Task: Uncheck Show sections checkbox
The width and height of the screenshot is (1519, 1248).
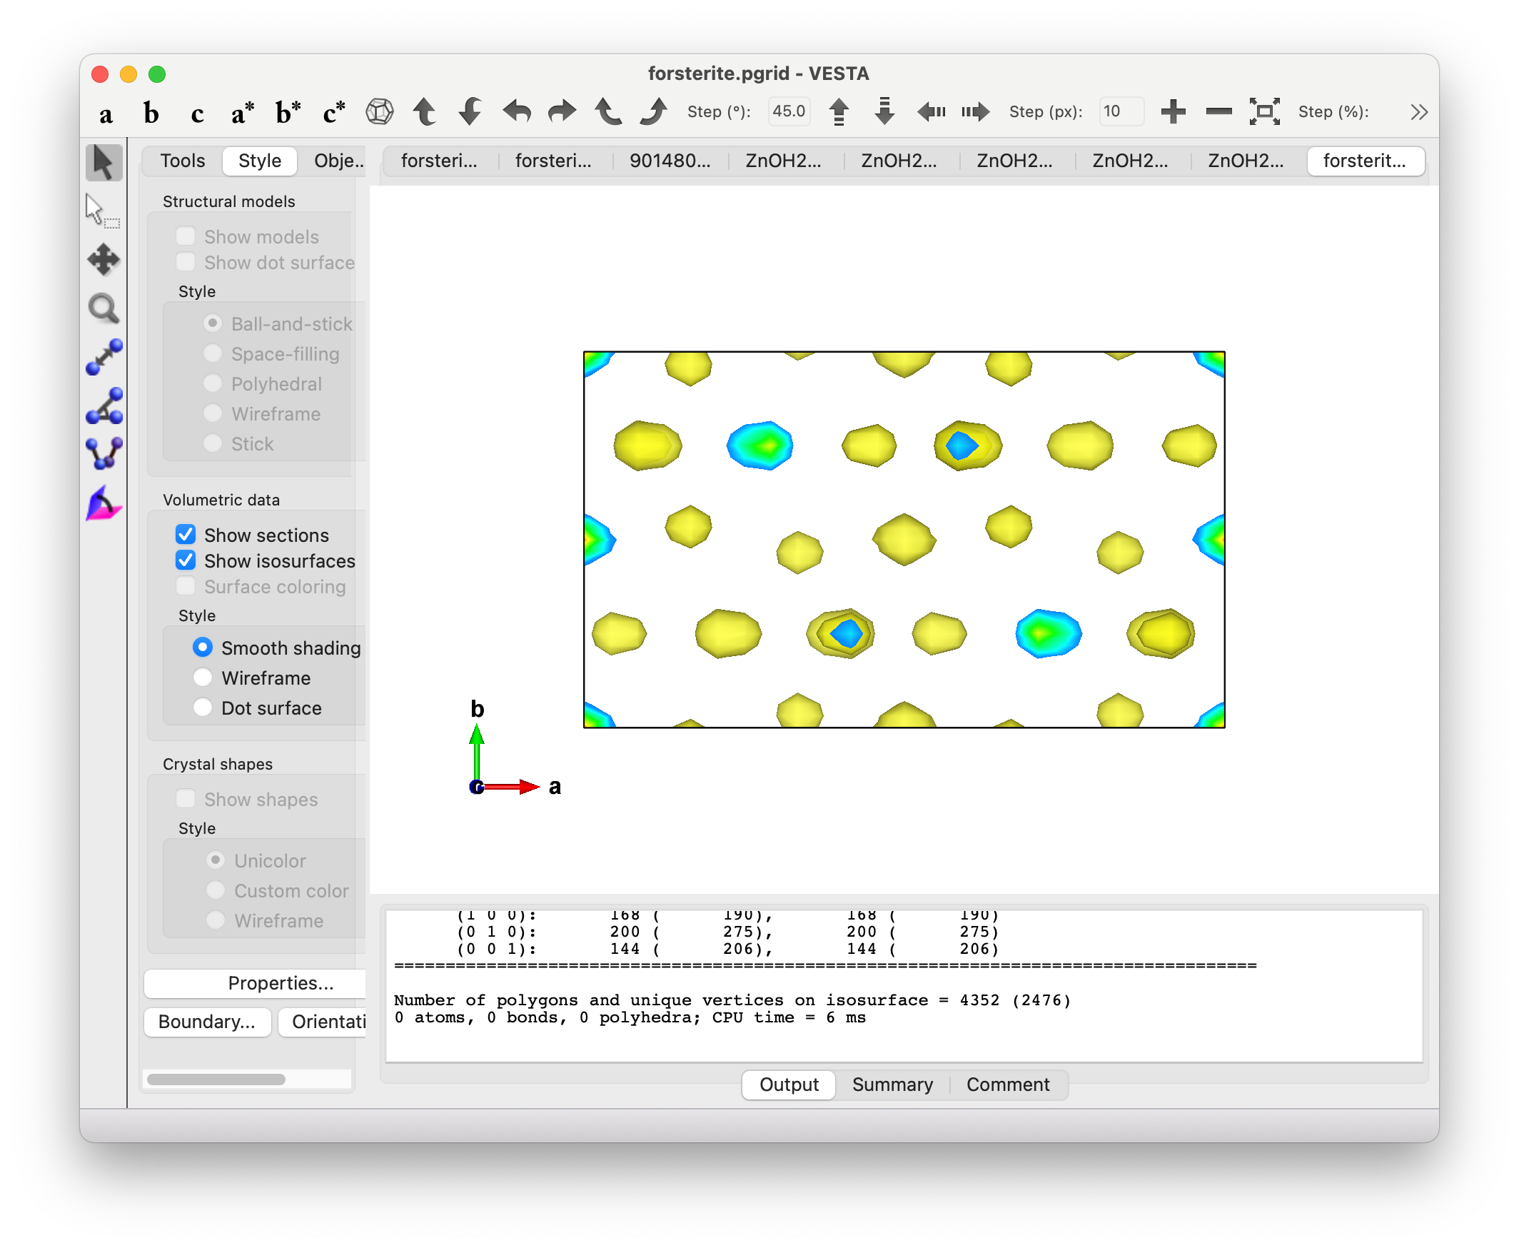Action: click(x=186, y=535)
